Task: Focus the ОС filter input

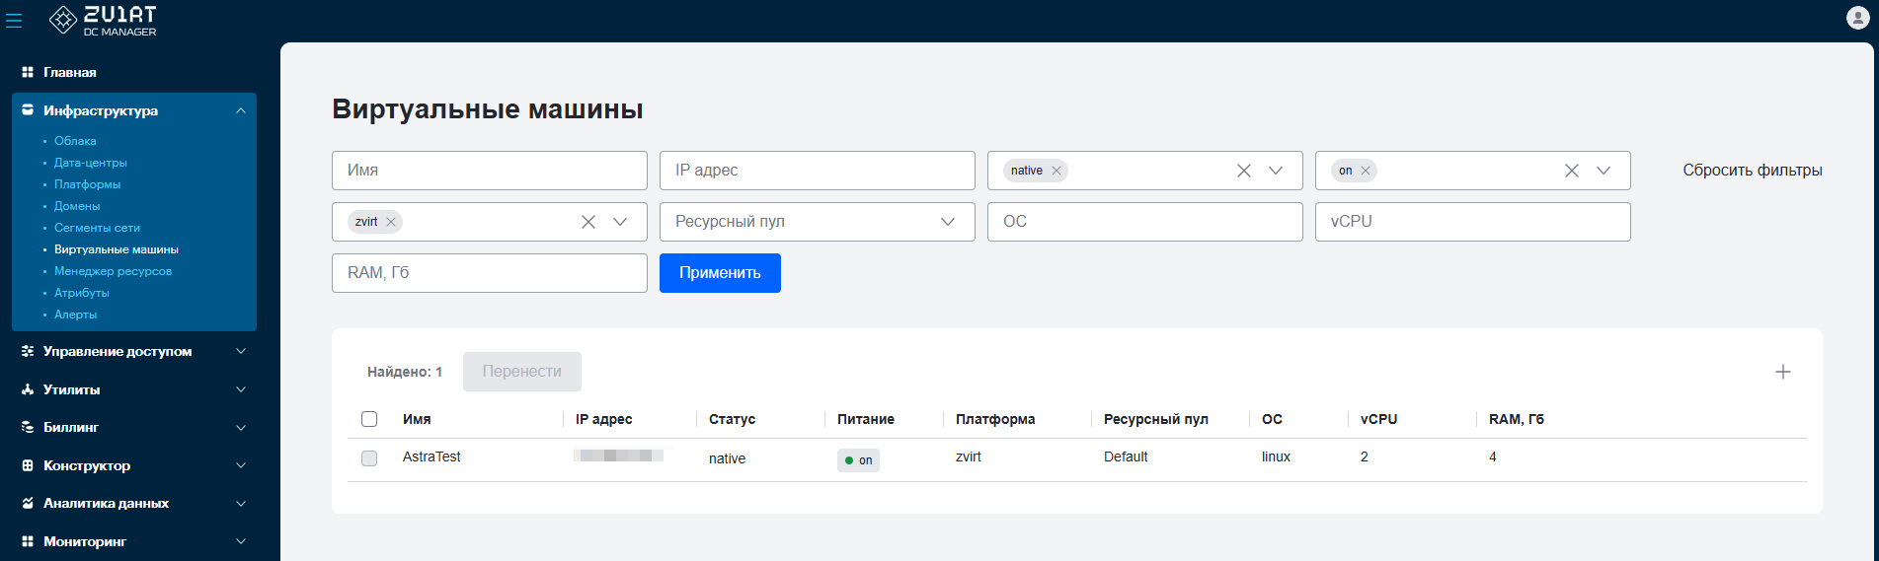Action: click(x=1145, y=222)
